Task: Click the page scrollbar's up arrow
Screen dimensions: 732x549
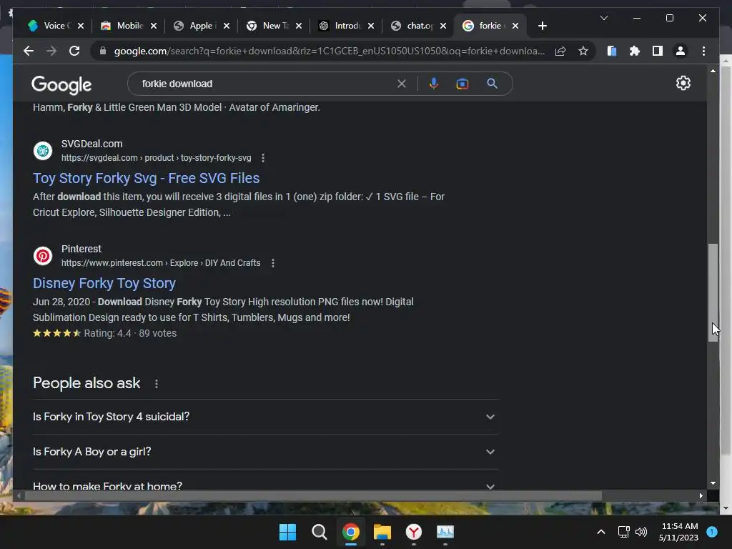Action: 713,71
